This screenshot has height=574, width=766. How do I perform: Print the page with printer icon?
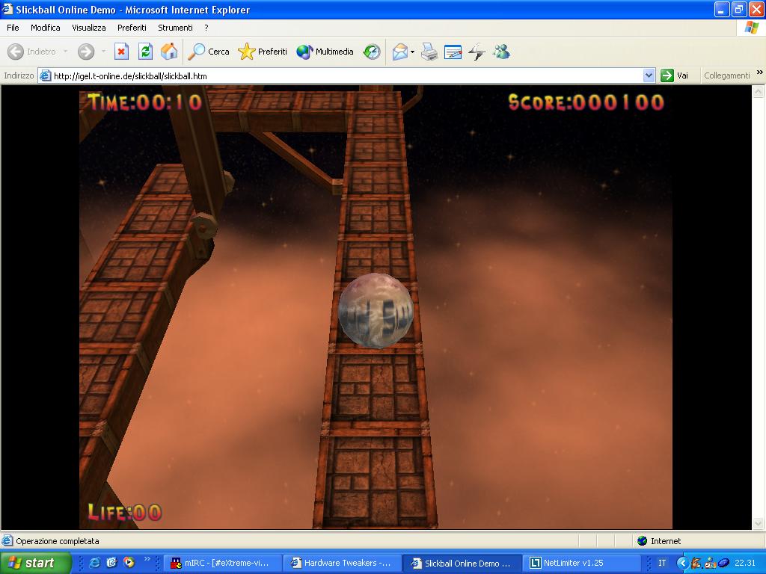429,52
